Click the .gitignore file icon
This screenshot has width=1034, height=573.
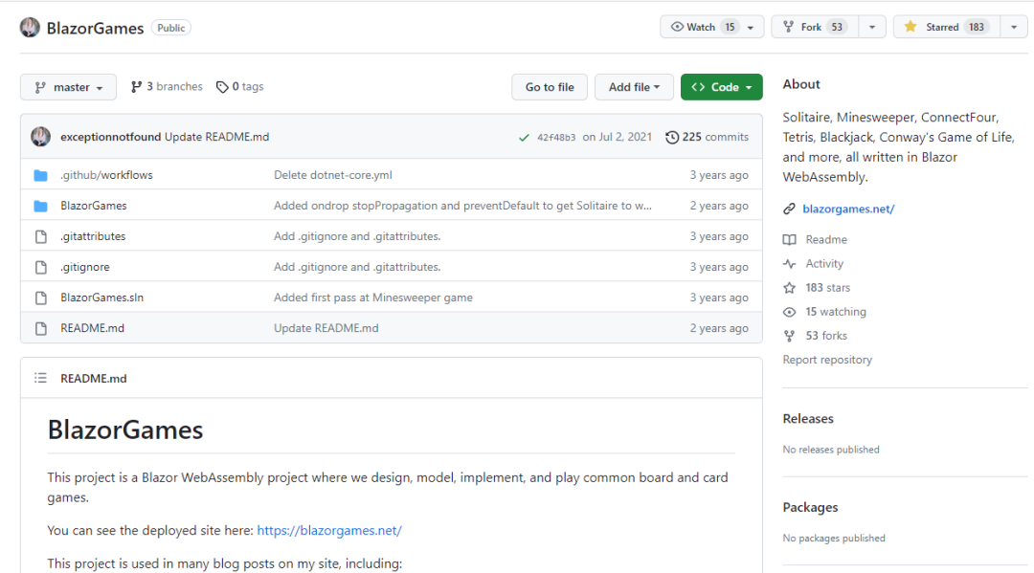[x=41, y=267]
